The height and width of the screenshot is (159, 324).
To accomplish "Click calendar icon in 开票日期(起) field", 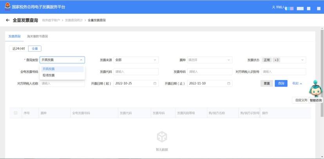I will click(x=155, y=83).
